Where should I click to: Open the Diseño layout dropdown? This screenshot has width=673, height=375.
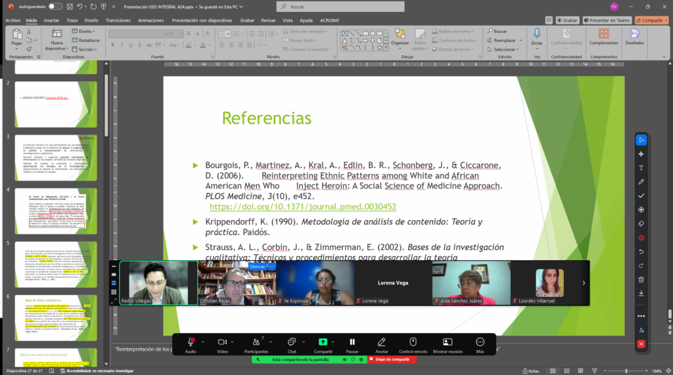(83, 32)
